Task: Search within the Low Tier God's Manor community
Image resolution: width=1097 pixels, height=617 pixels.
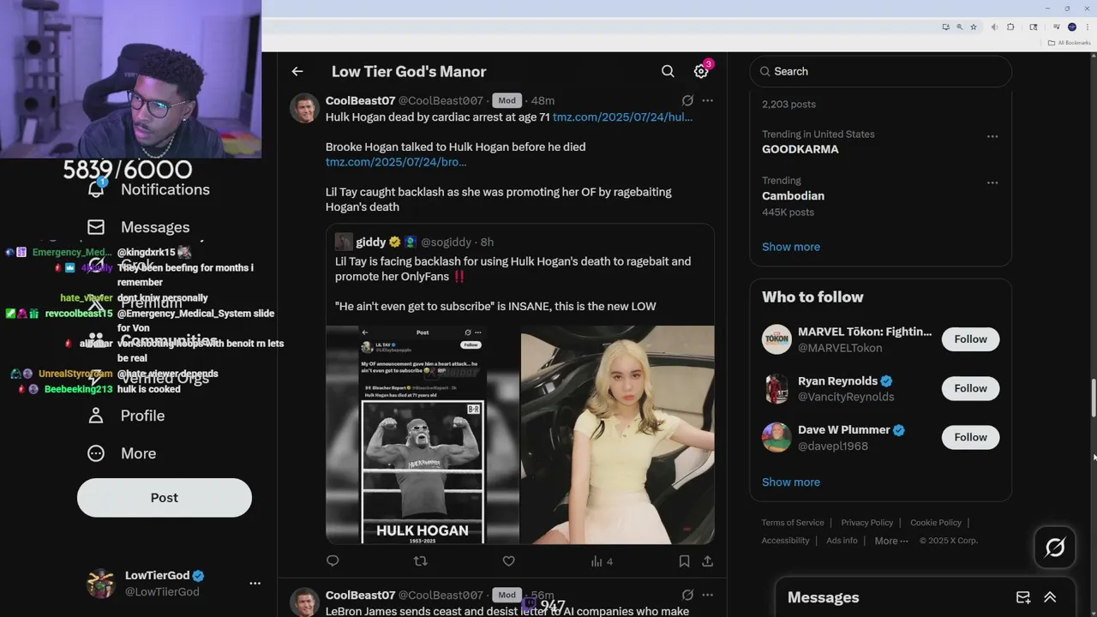Action: tap(668, 71)
